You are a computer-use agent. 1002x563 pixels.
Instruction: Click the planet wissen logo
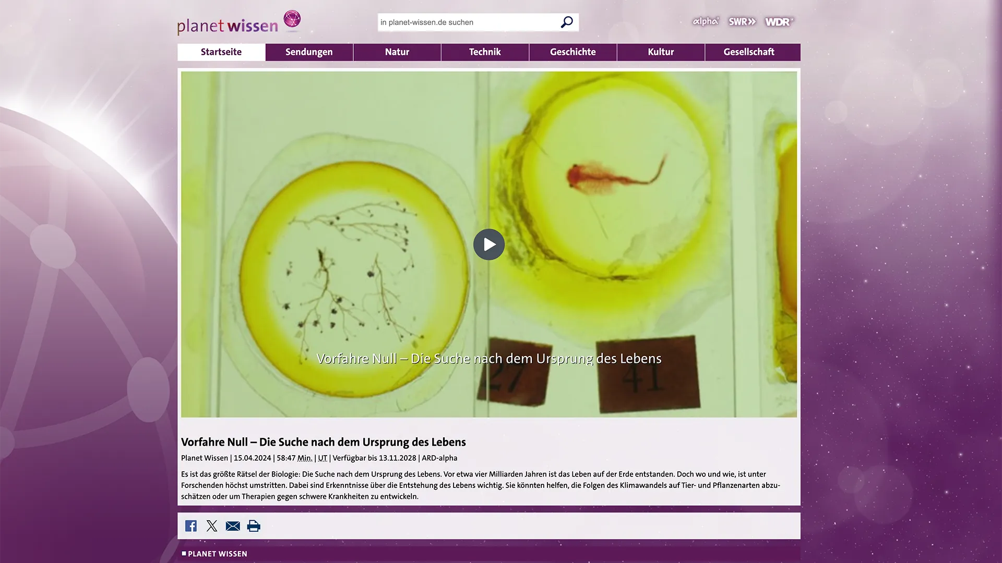[x=239, y=22]
